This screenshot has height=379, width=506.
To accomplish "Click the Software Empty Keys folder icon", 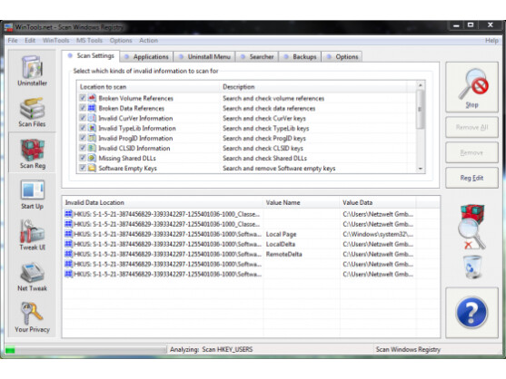I will coord(92,168).
